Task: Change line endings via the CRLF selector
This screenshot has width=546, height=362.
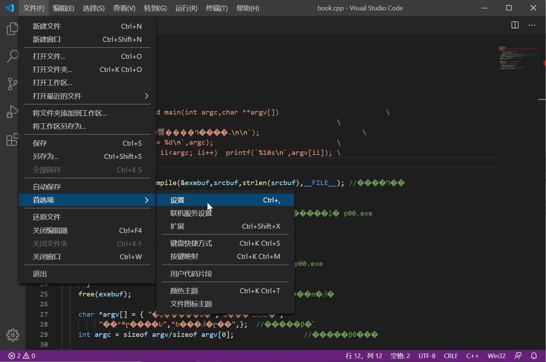Action: (x=450, y=356)
